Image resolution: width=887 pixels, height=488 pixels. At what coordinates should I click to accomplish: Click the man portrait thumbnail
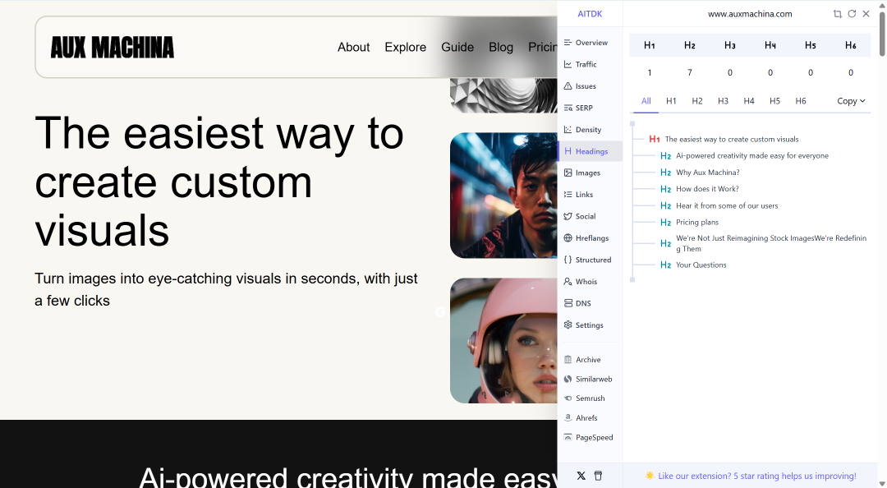click(x=503, y=196)
